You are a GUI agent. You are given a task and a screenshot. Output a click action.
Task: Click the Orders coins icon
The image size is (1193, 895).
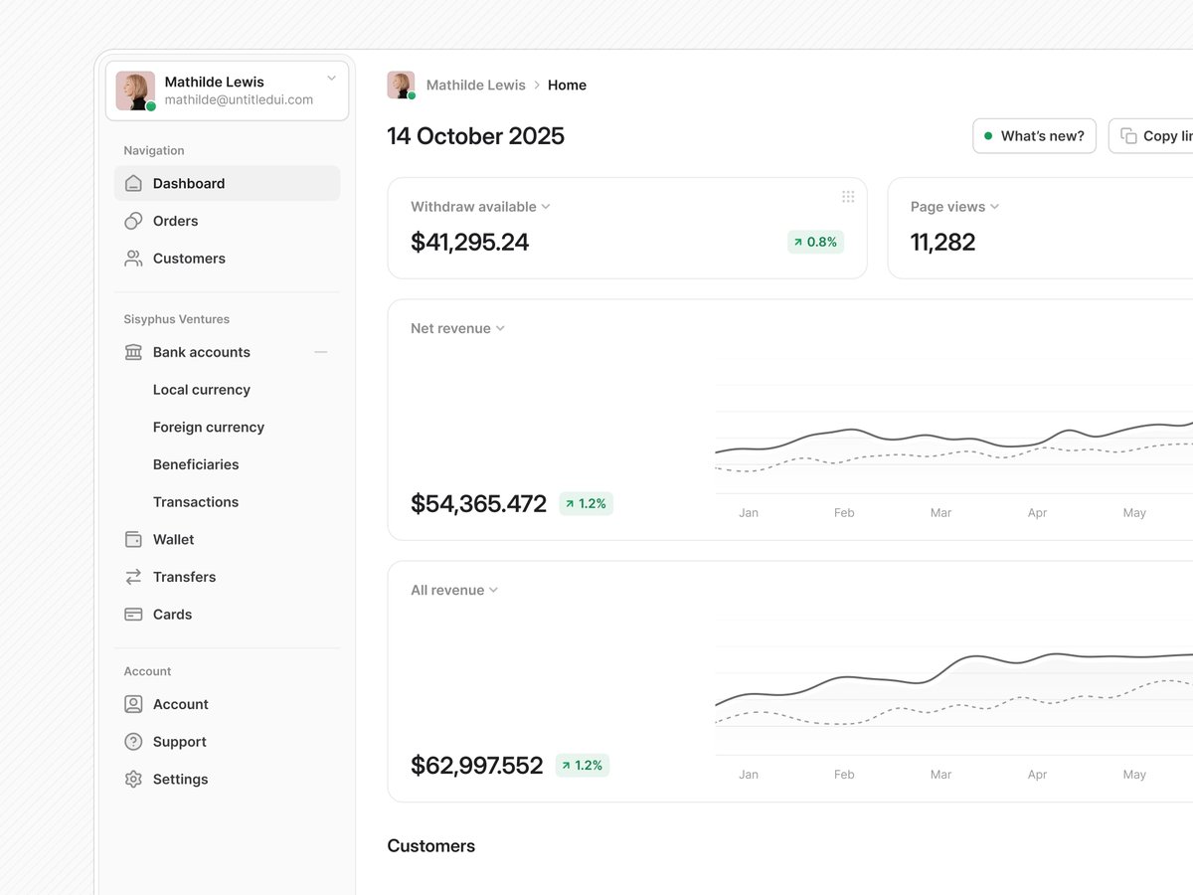click(x=133, y=221)
